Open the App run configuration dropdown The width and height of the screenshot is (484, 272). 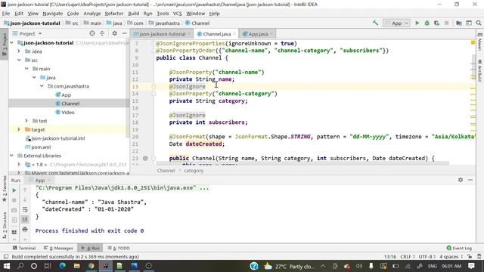tap(396, 23)
